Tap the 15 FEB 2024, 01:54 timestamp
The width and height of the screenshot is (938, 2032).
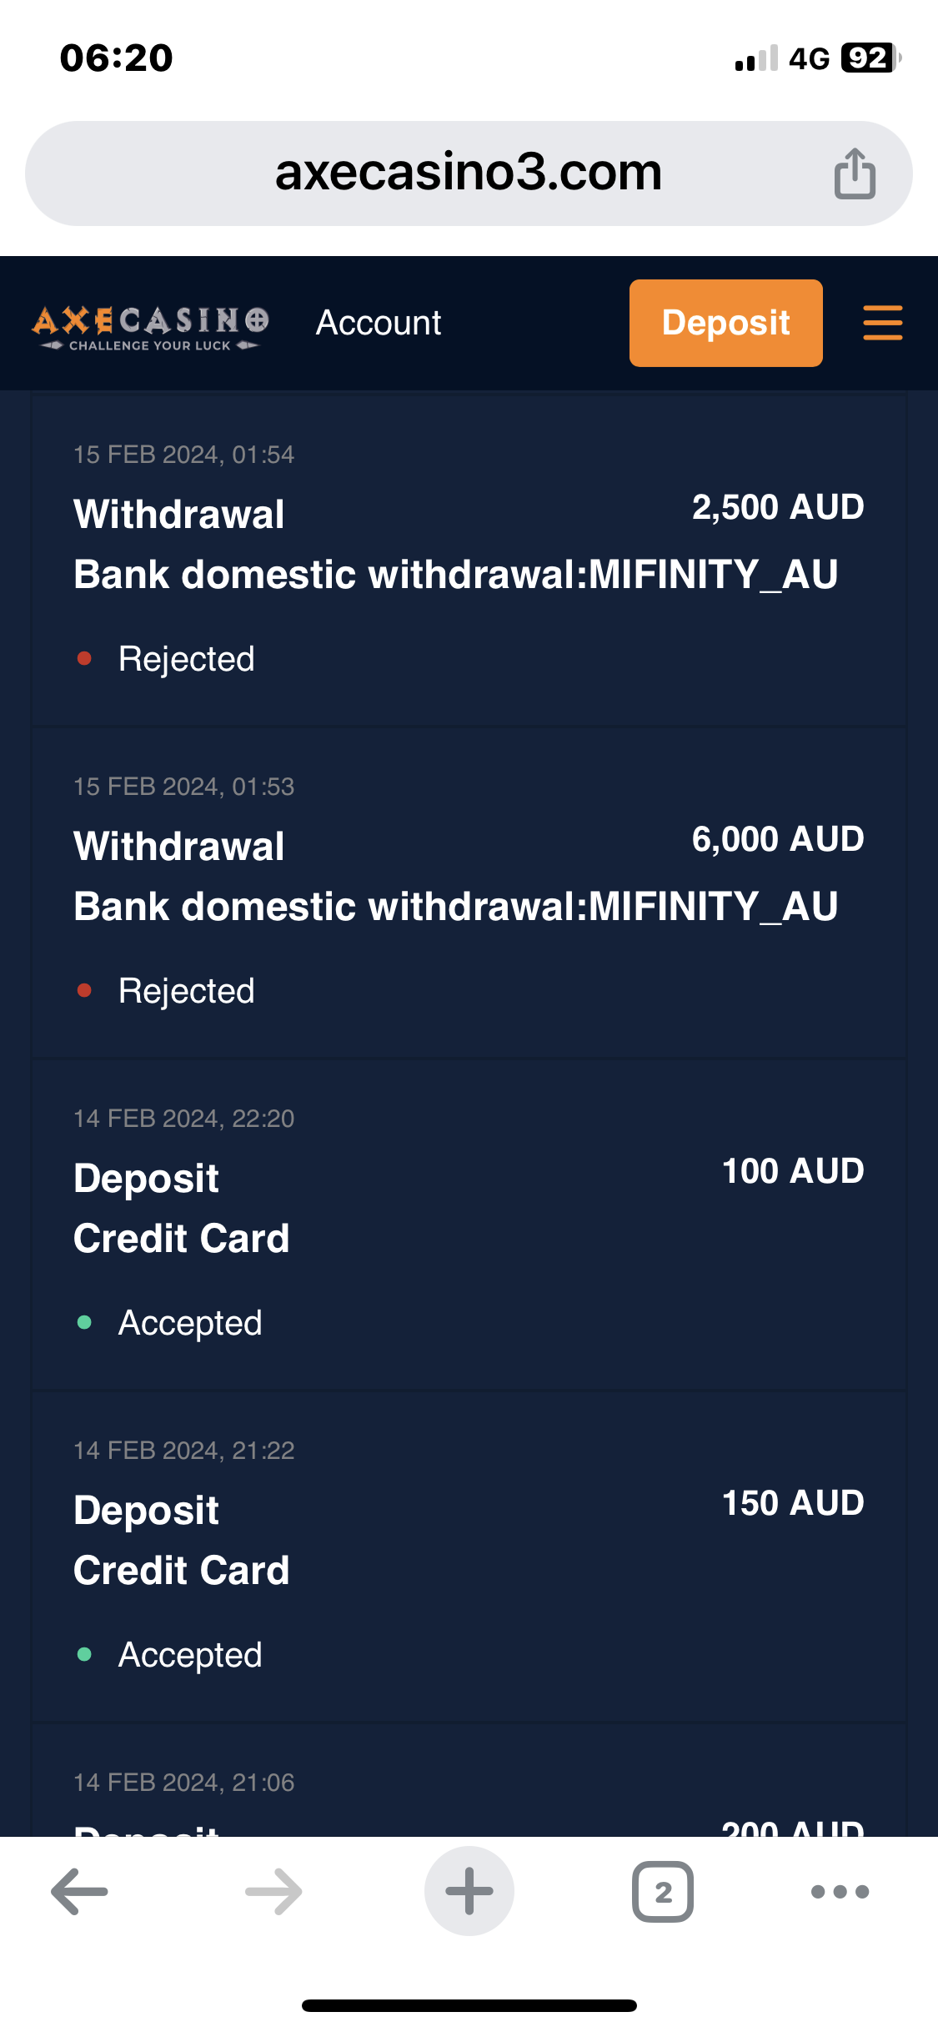coord(183,455)
